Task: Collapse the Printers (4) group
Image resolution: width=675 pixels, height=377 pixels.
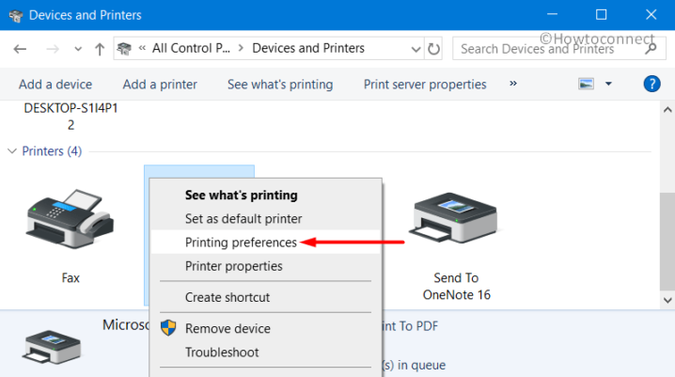Action: tap(12, 151)
